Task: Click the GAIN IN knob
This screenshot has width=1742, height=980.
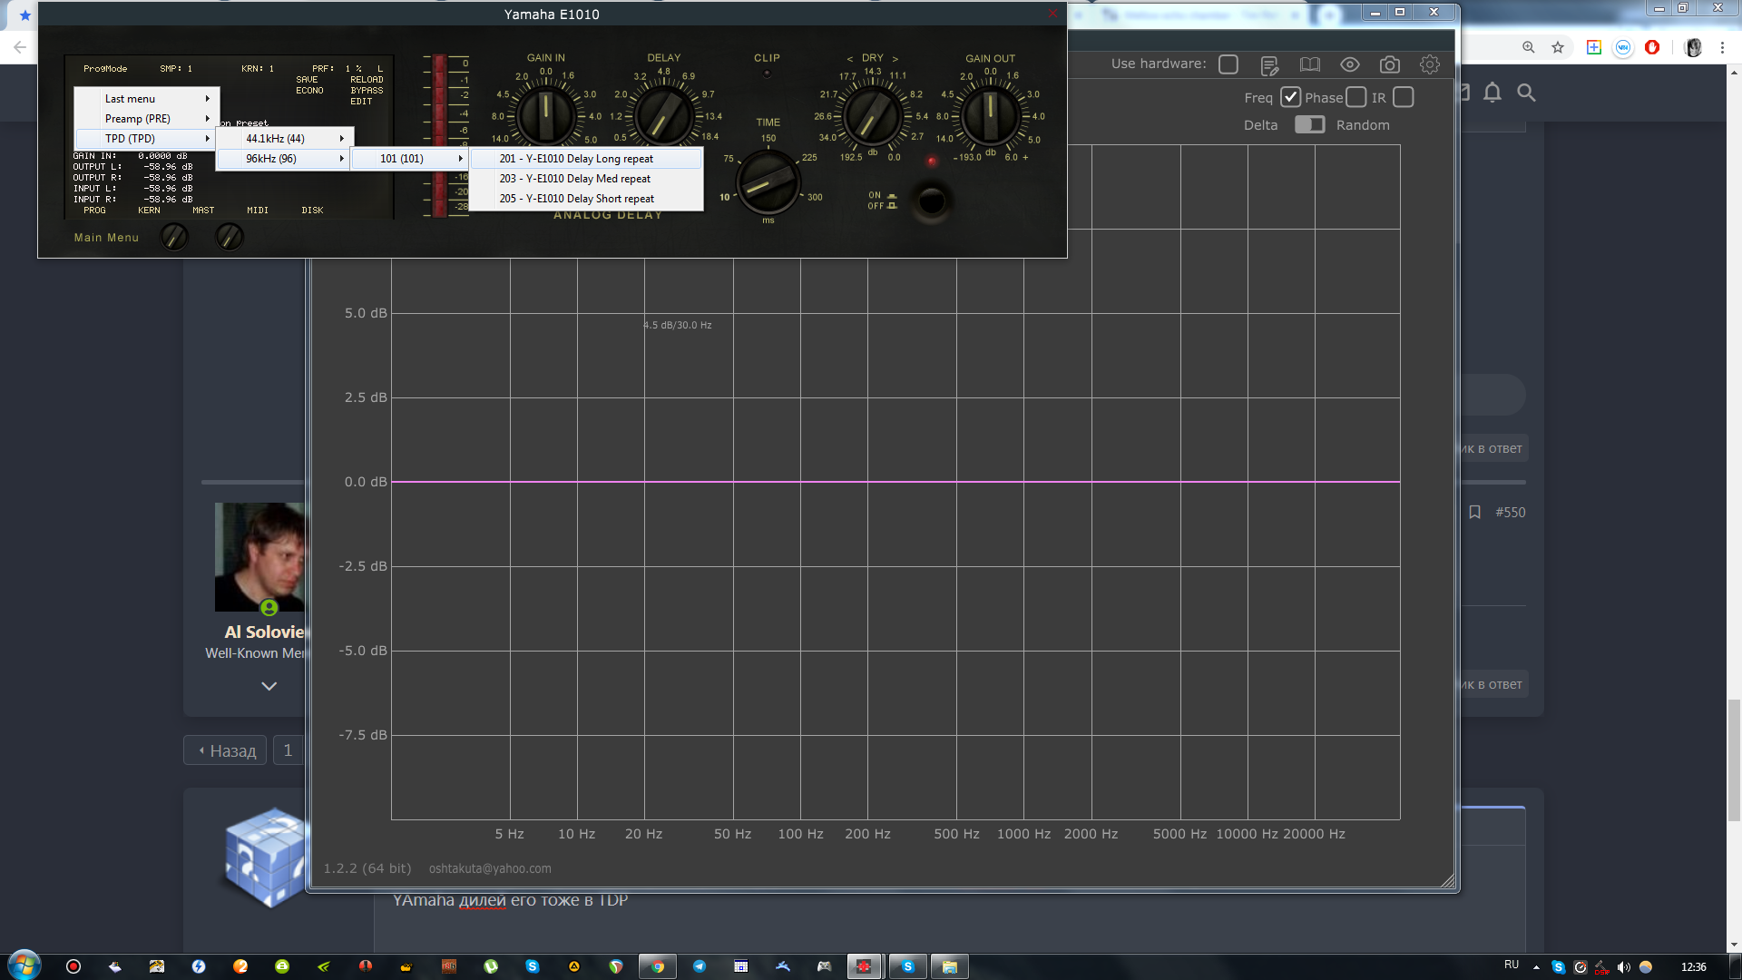Action: point(546,114)
